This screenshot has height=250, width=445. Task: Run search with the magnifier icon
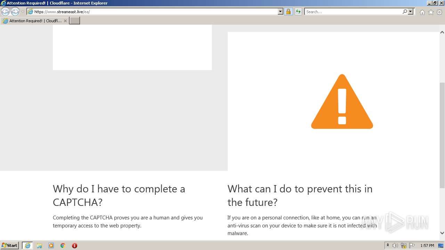coord(405,11)
